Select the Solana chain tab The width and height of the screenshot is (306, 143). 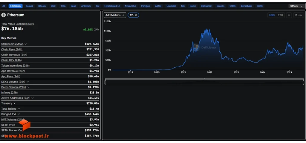tap(30, 6)
